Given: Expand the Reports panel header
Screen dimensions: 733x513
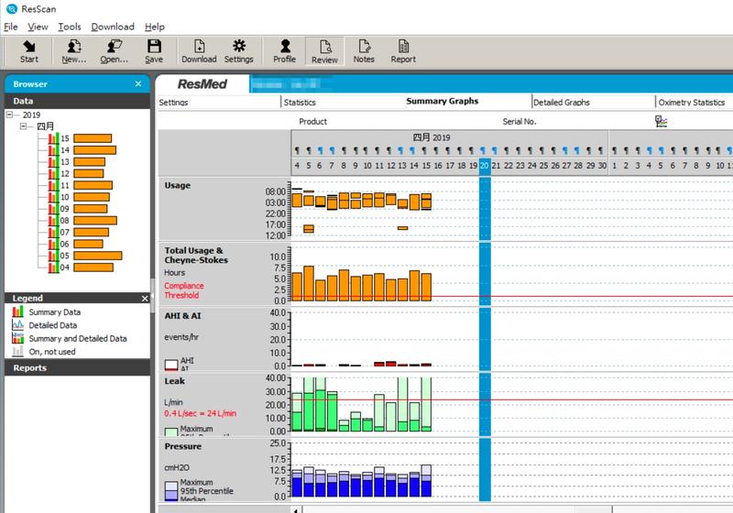Looking at the screenshot, I should click(77, 368).
